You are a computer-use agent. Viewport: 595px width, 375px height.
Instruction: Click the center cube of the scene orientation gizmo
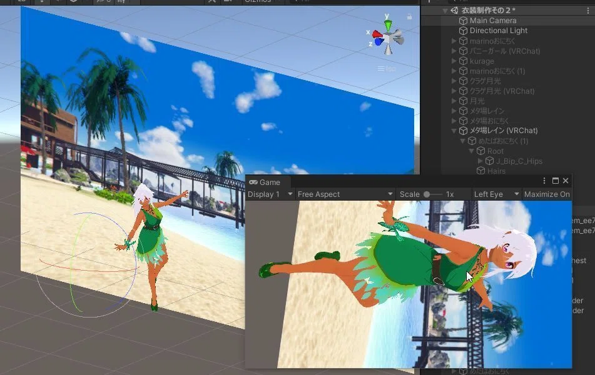click(388, 38)
